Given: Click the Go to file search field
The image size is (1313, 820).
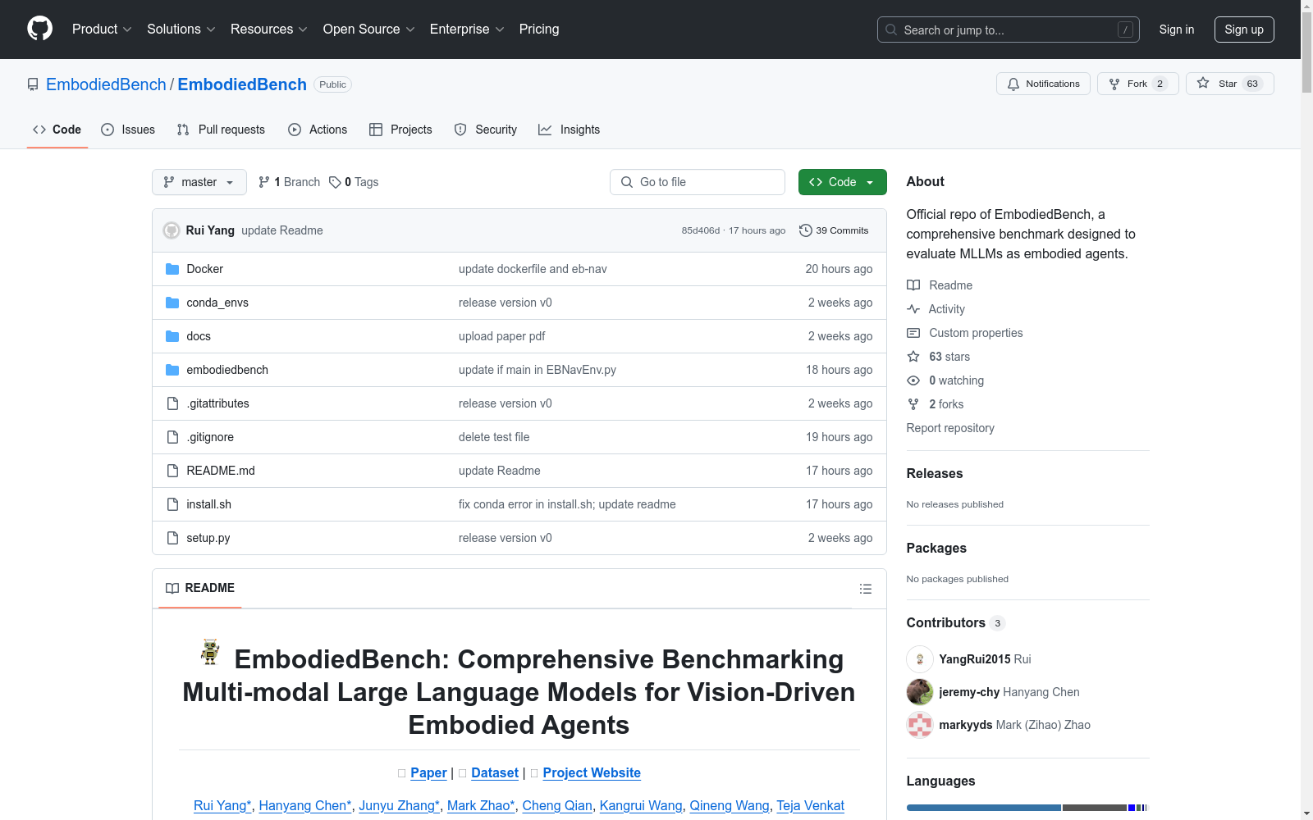Looking at the screenshot, I should click(698, 182).
